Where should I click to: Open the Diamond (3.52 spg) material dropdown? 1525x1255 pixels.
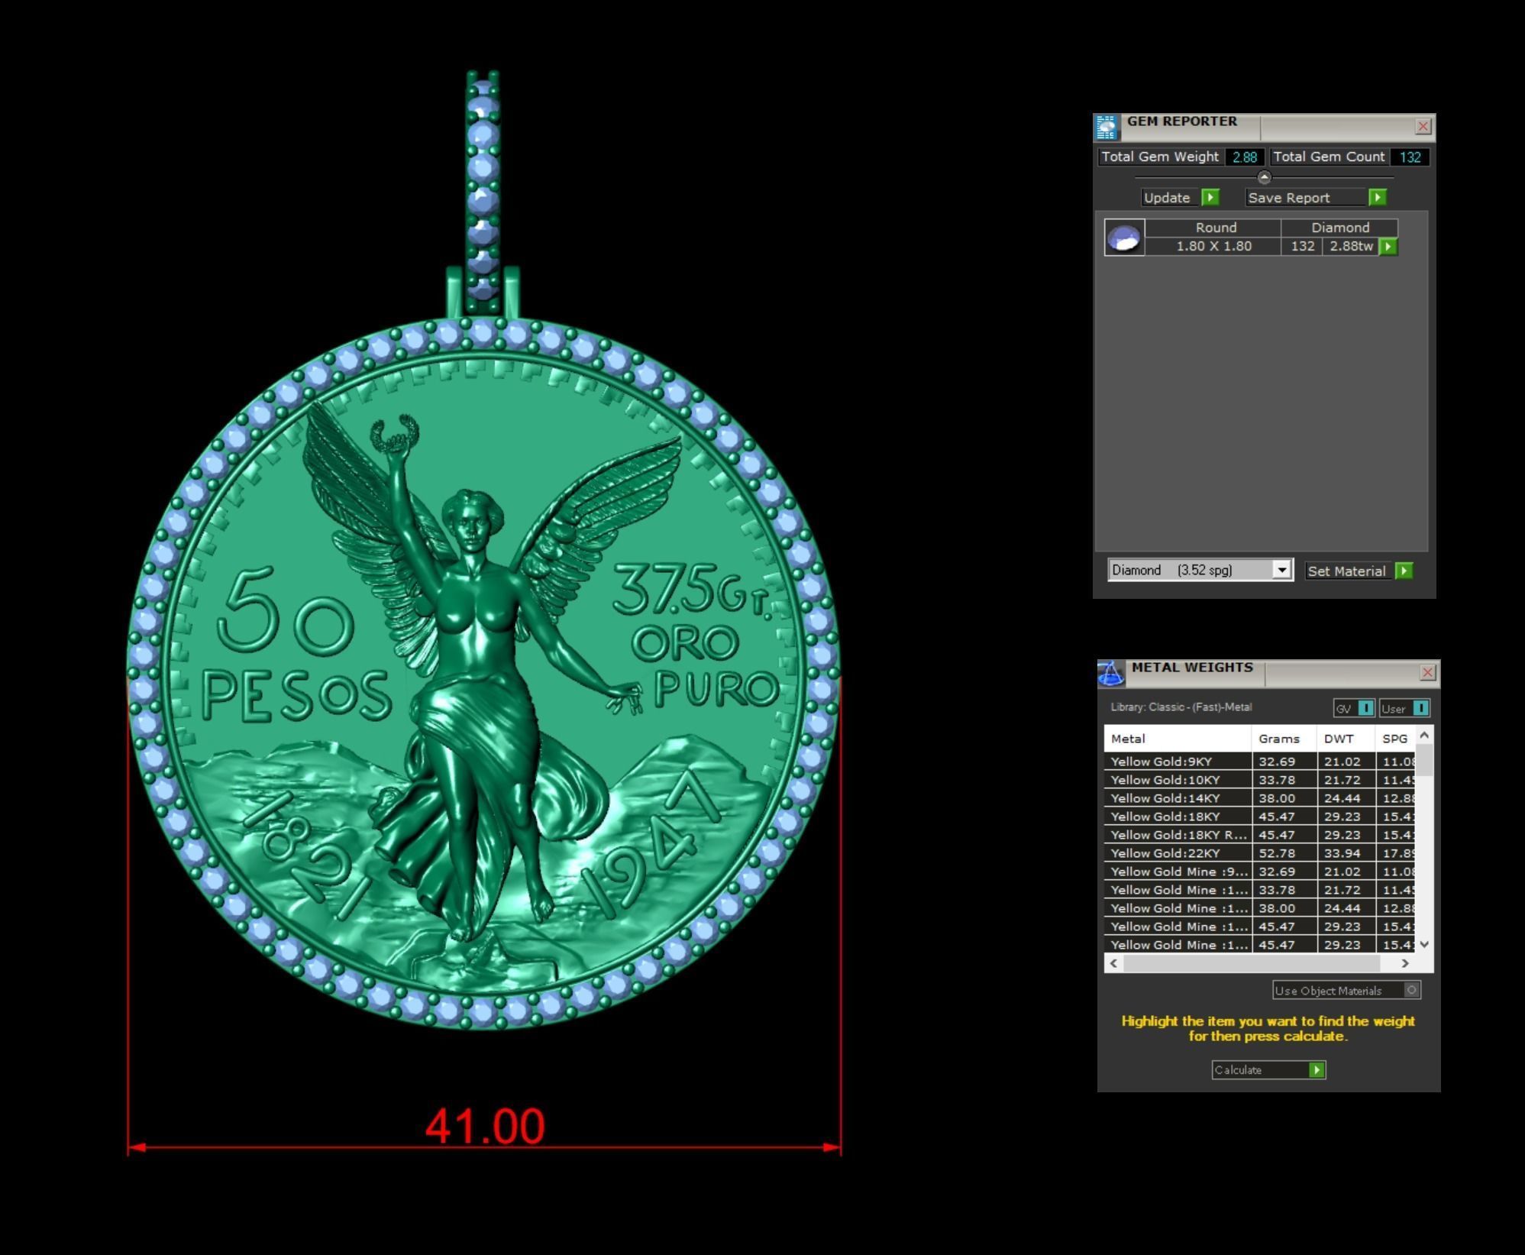[x=1200, y=570]
